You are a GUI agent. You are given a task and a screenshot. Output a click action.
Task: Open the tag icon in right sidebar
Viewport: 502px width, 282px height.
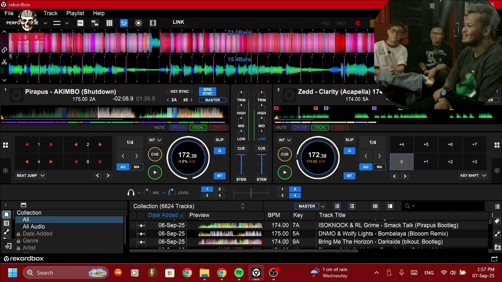[x=497, y=221]
